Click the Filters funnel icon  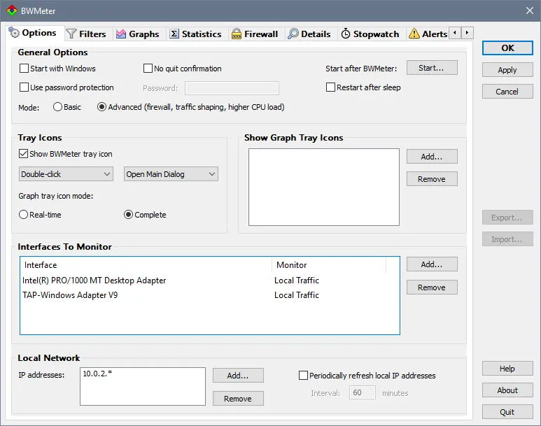click(71, 34)
